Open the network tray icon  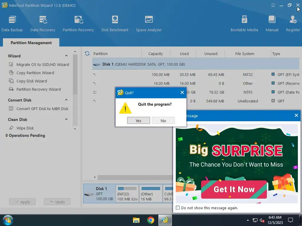coord(255,220)
